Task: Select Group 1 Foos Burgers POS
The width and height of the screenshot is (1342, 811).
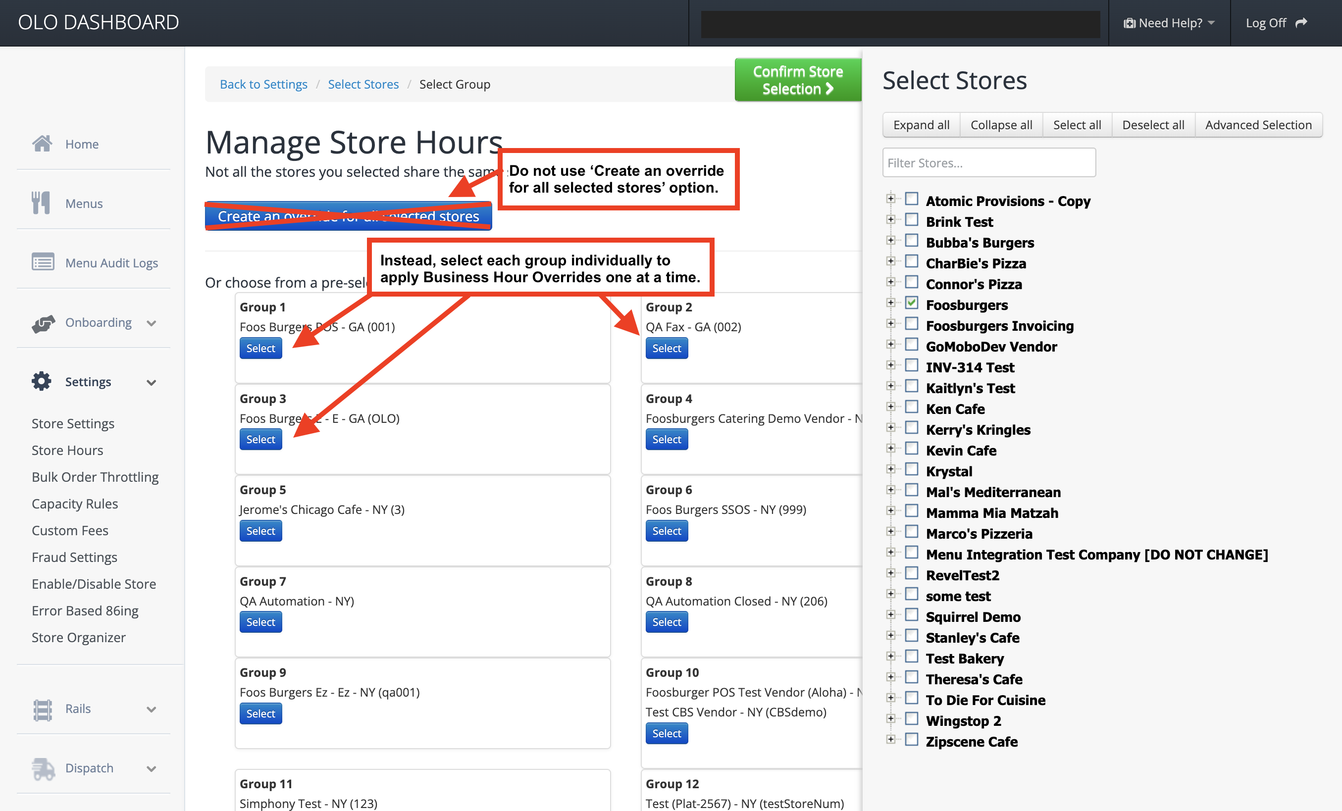Action: tap(260, 348)
